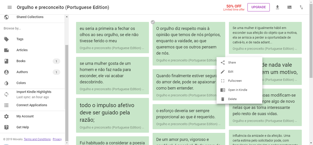Viewport: 313px width, 145px height.
Task: Open Connect Applications
Action: point(32,105)
